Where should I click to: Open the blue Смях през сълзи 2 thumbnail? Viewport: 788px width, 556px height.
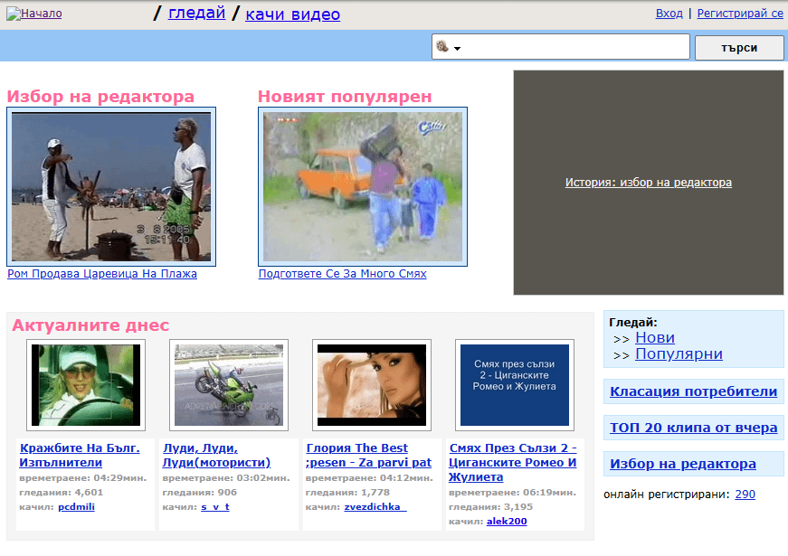[514, 385]
